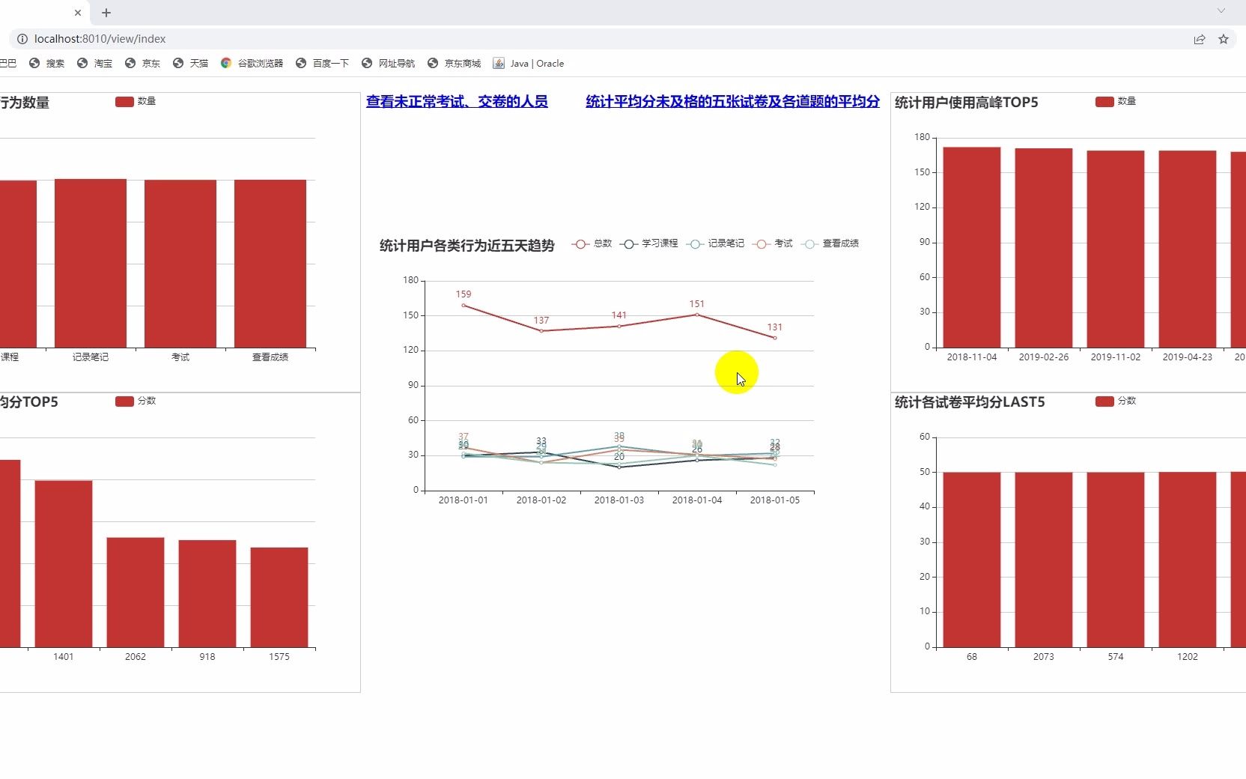
Task: Toggle 数量 legend in 统计用户使用高峰TOP5 chart
Action: pyautogui.click(x=1116, y=102)
